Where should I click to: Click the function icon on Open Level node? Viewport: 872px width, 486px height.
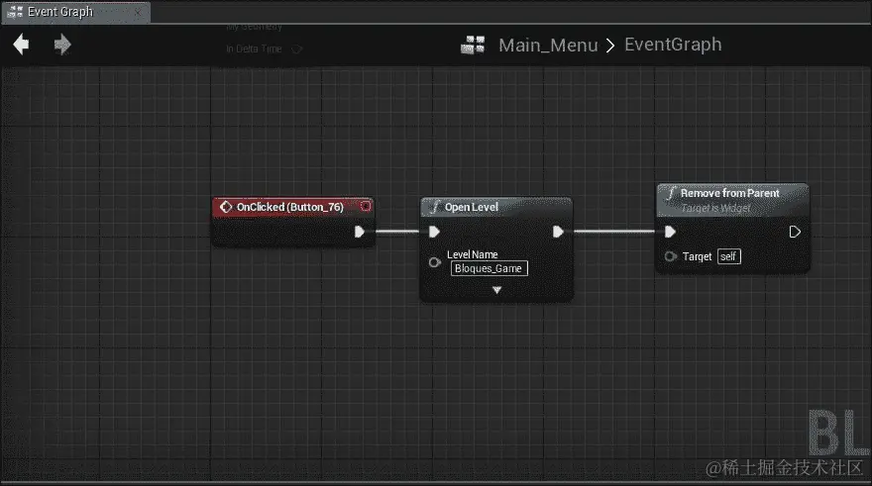tap(434, 207)
